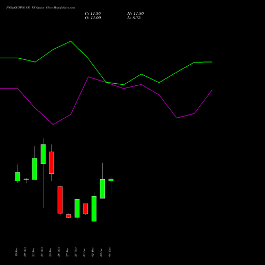Select the high value 'H: 11.80'

tap(136, 14)
